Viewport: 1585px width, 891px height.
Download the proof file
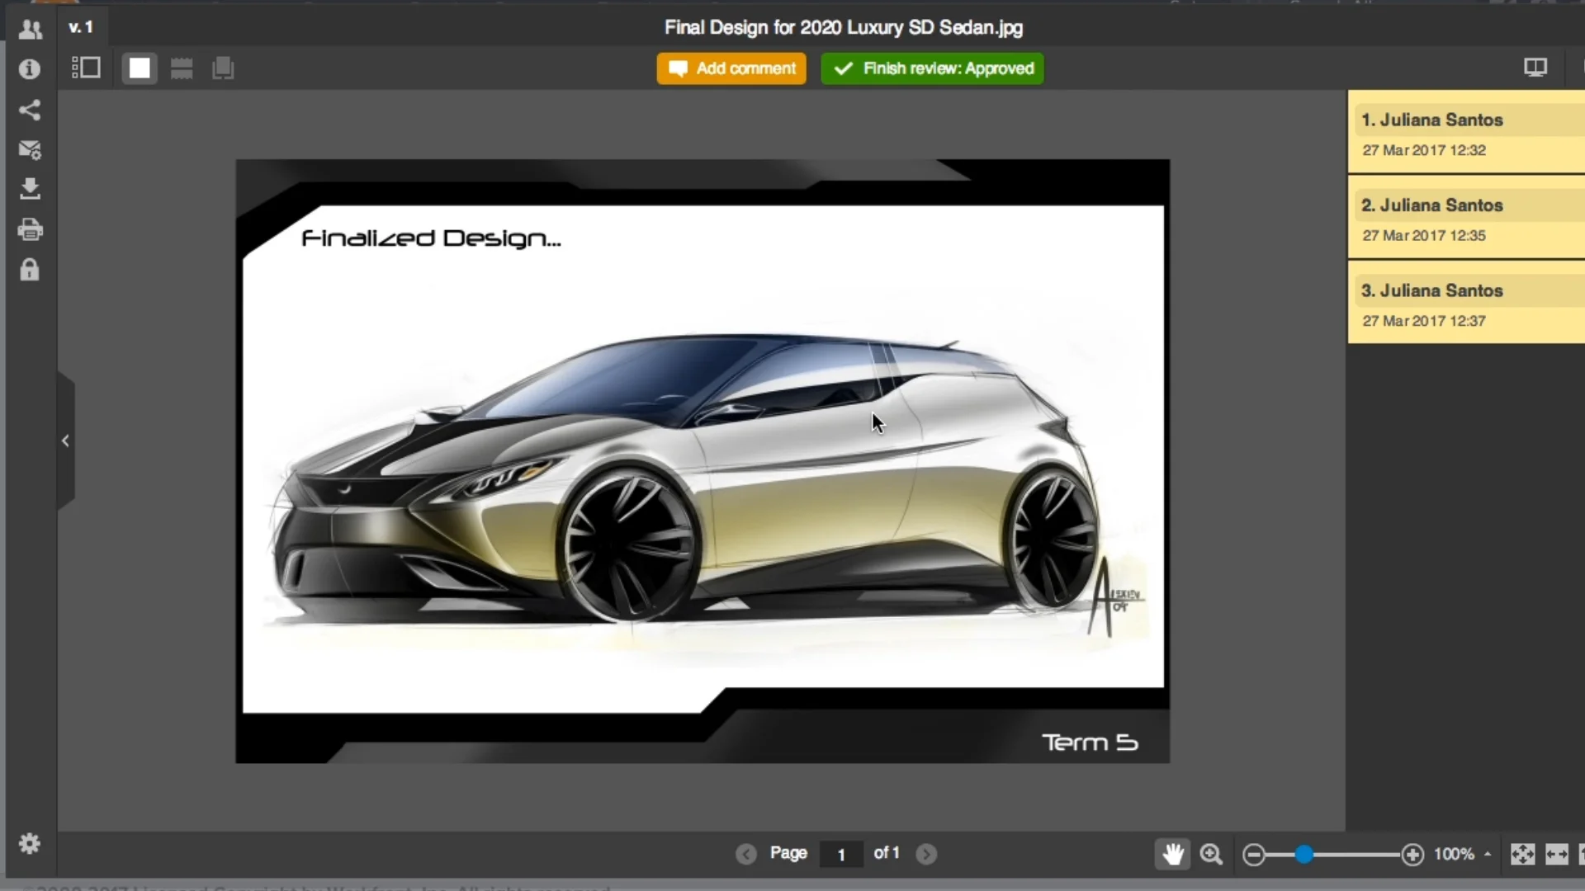coord(30,189)
